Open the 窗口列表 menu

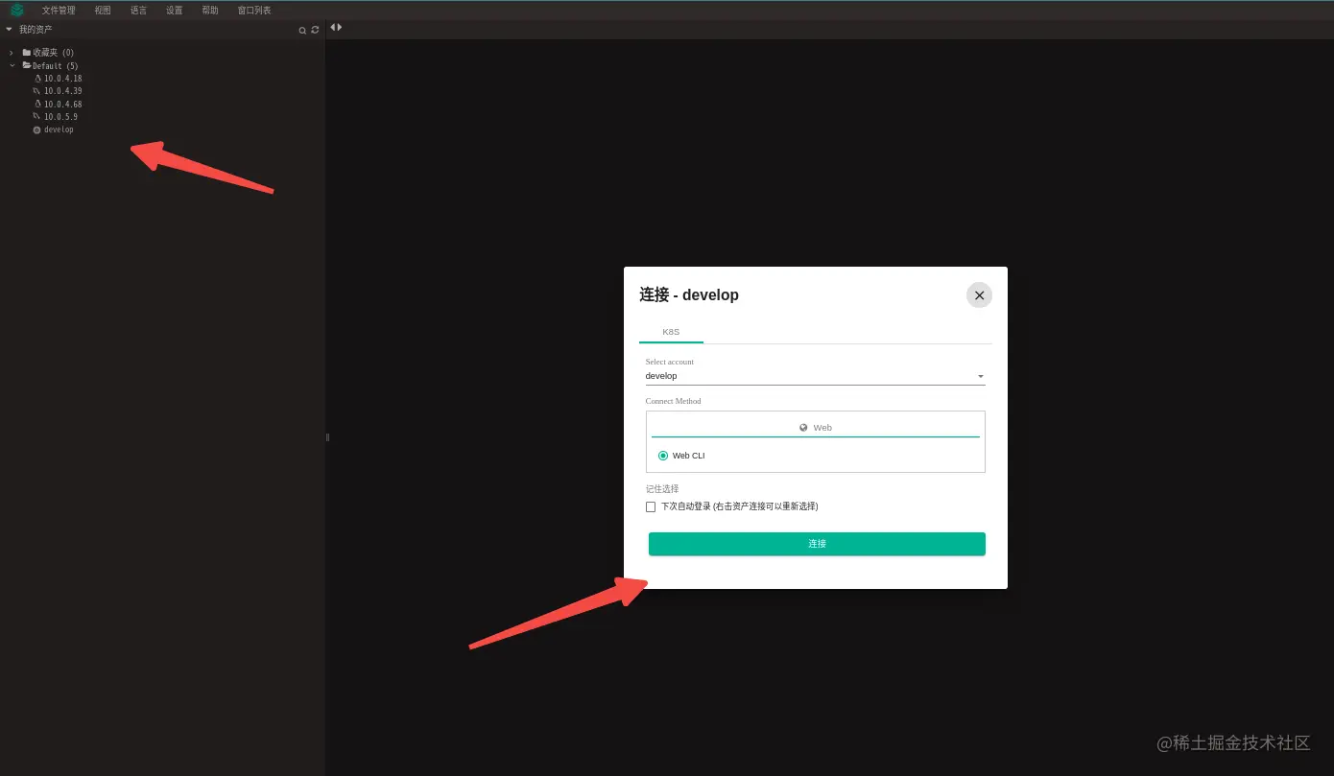254,11
